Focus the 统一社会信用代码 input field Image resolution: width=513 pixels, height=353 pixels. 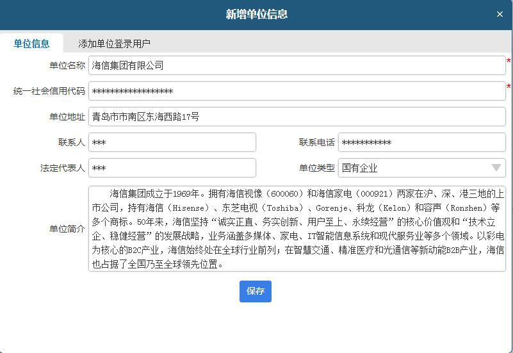(x=297, y=91)
